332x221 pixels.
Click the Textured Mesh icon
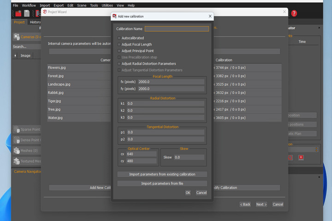(x=17, y=161)
